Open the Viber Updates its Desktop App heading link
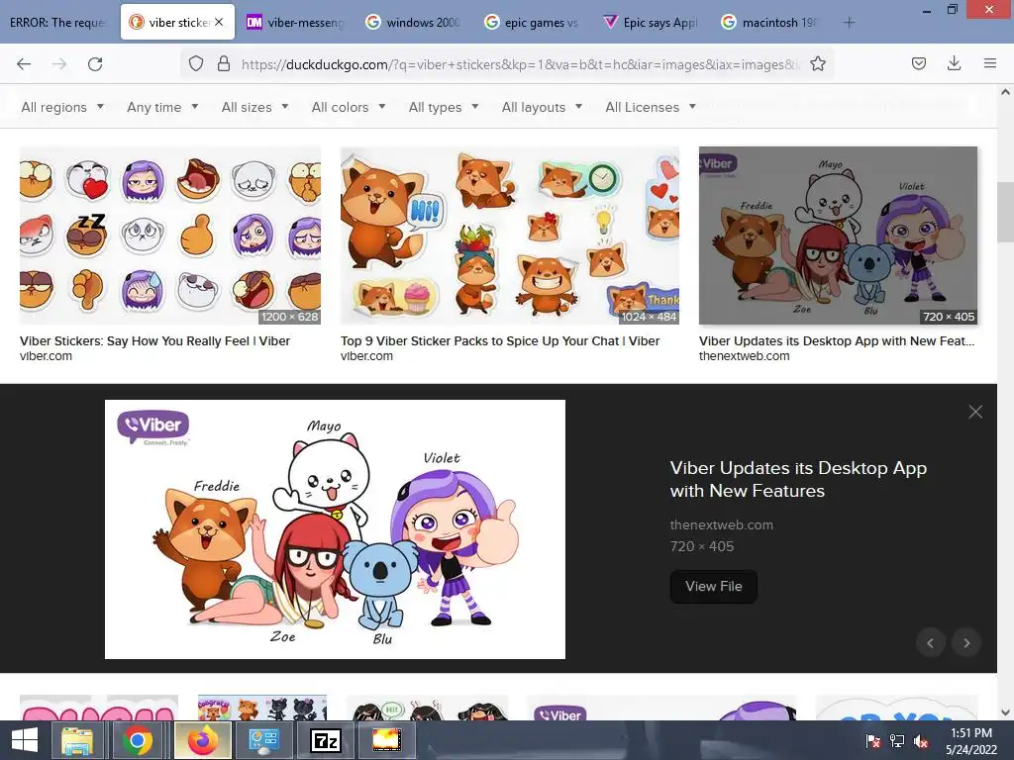Screen dimensions: 1014x760 point(798,479)
